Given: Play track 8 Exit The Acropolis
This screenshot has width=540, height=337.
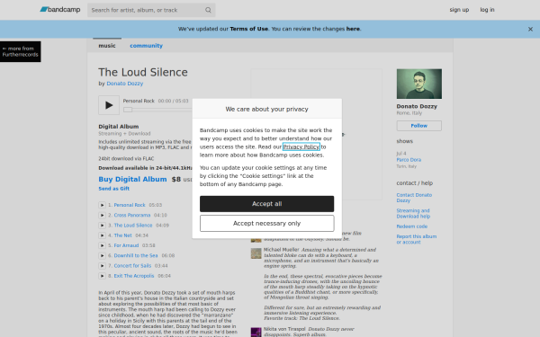Looking at the screenshot, I should 102,276.
